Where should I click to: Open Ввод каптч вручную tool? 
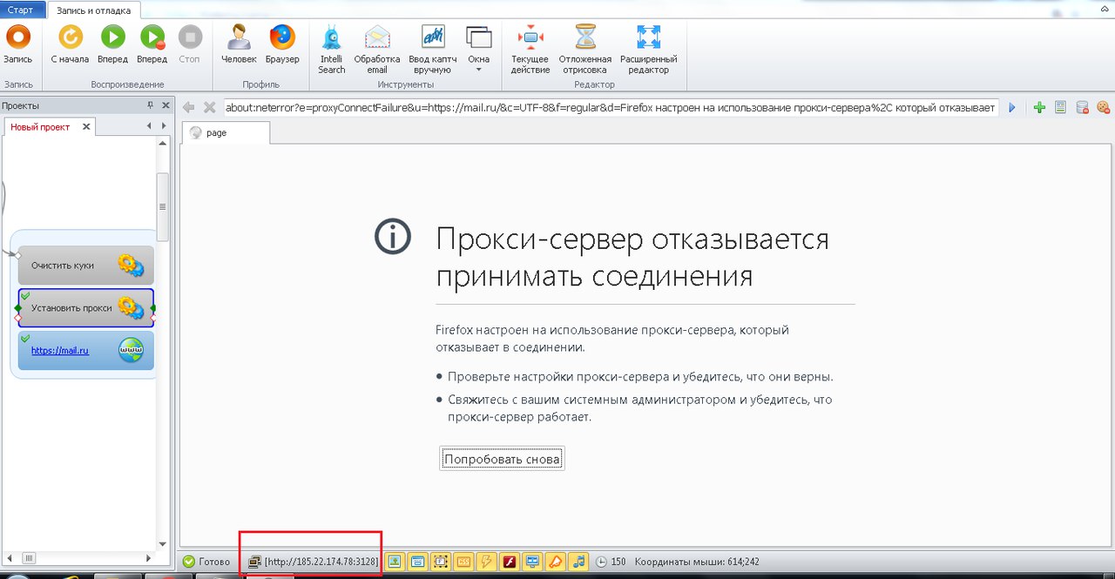(433, 50)
